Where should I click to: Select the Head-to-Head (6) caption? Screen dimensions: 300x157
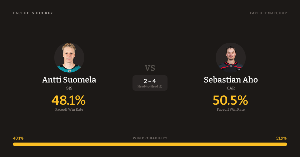150,86
